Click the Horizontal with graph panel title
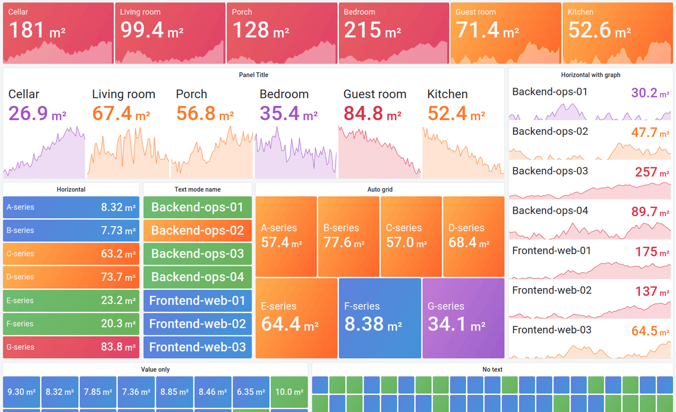 (591, 75)
